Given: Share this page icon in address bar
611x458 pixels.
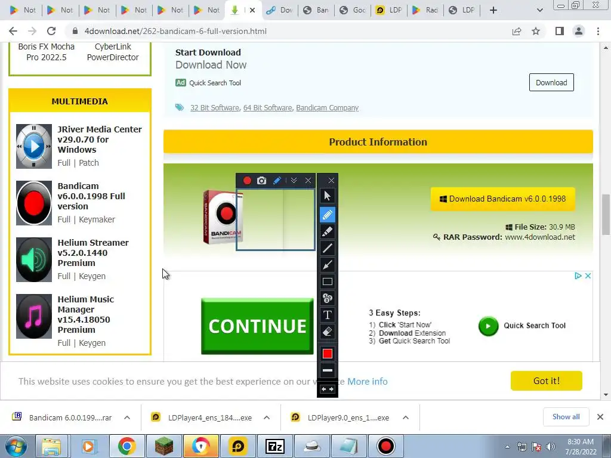Looking at the screenshot, I should tap(517, 31).
